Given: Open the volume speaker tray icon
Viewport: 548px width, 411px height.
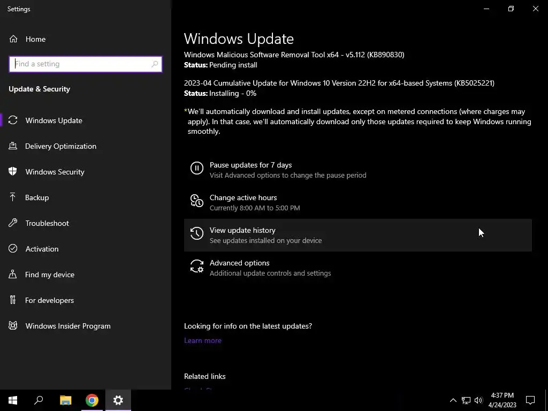Looking at the screenshot, I should (478, 400).
